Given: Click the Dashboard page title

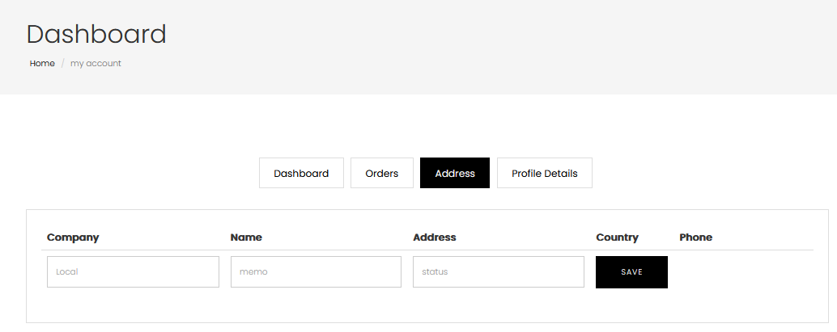Looking at the screenshot, I should tap(96, 34).
